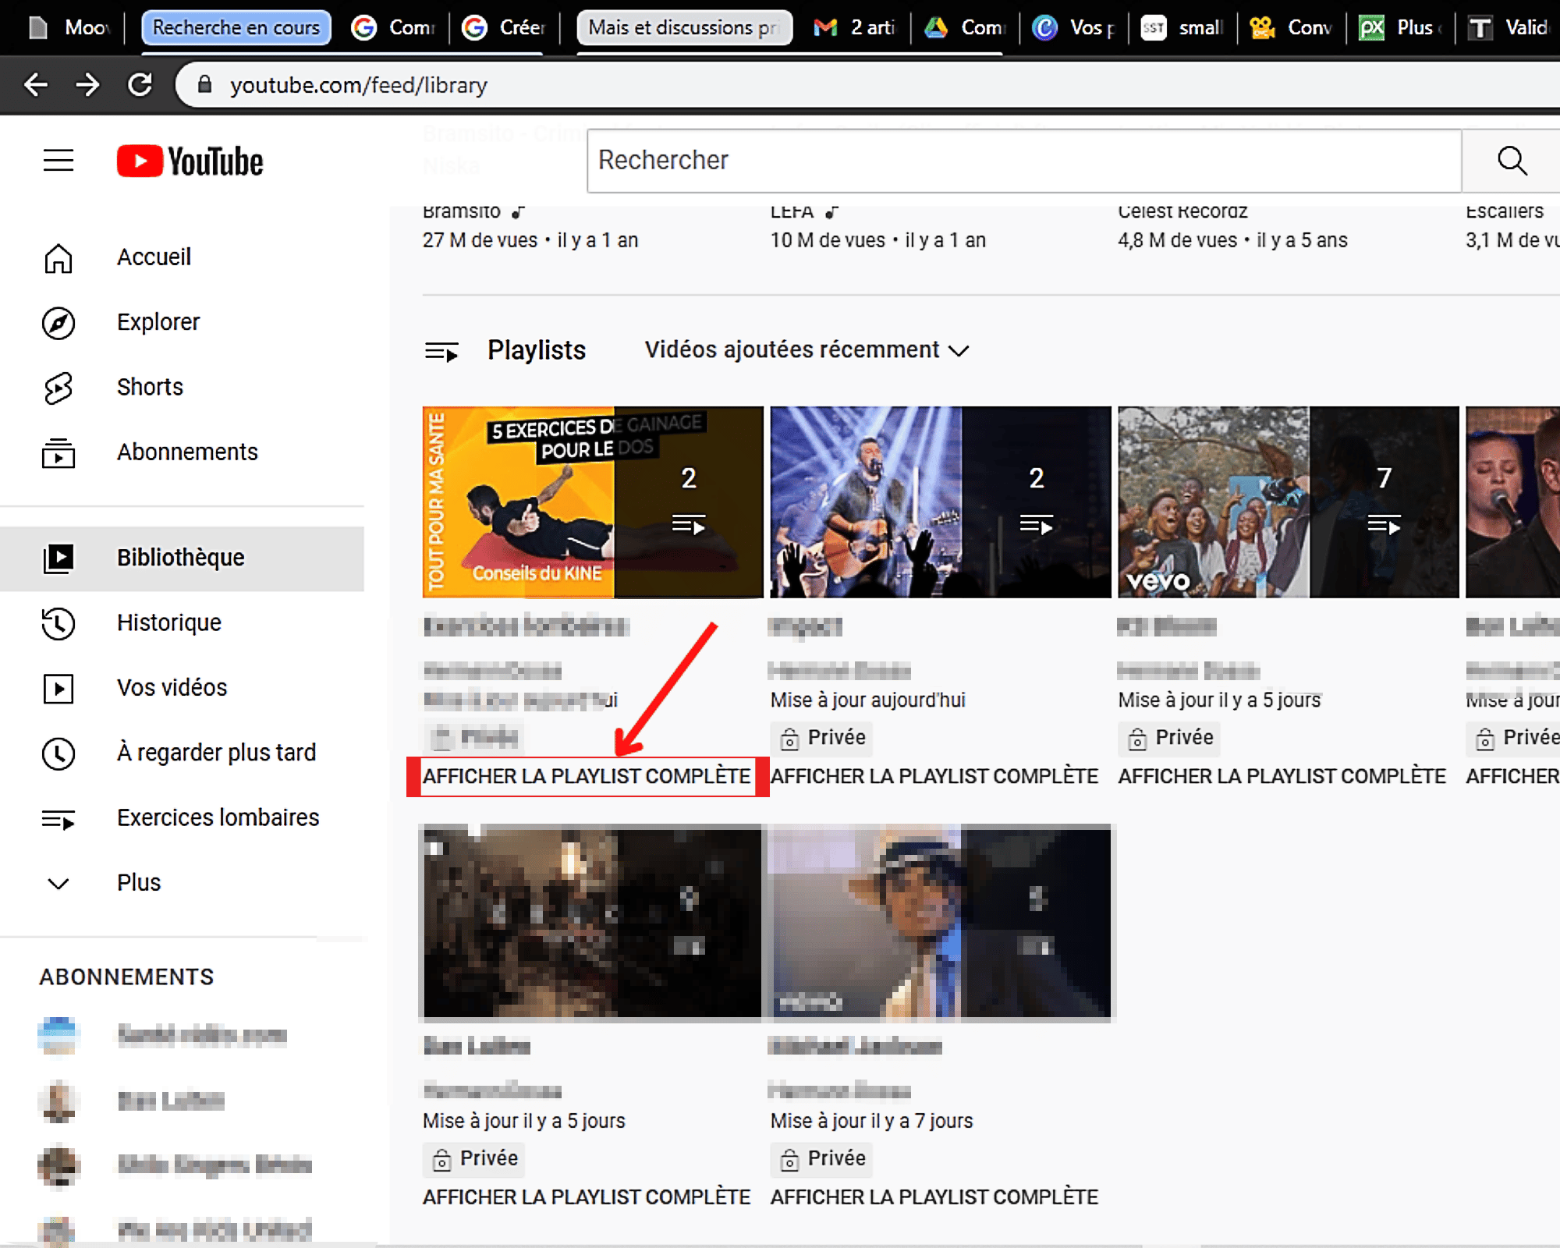
Task: Click the À regarder plus tard clock icon
Action: (x=58, y=753)
